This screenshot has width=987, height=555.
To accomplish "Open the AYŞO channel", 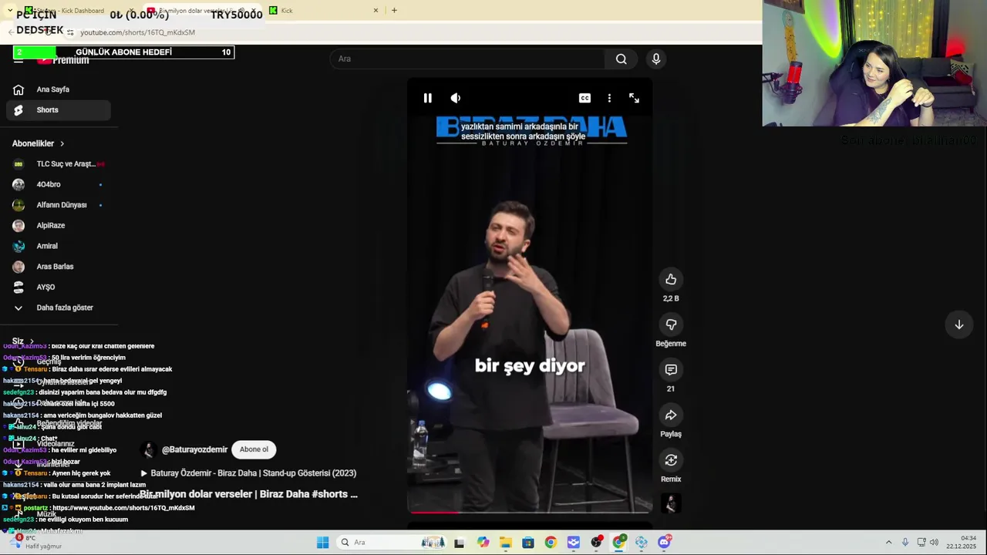I will click(x=59, y=287).
